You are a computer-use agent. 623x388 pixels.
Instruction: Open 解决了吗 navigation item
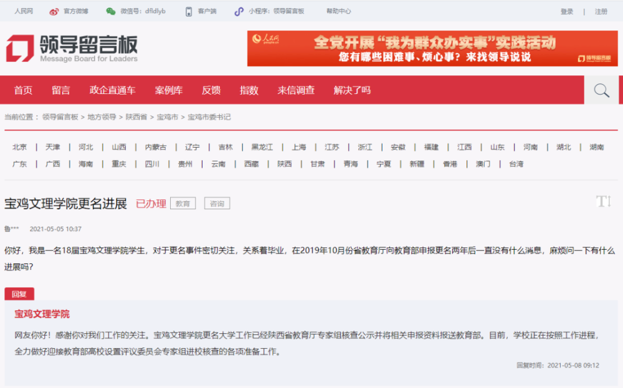[x=352, y=90]
